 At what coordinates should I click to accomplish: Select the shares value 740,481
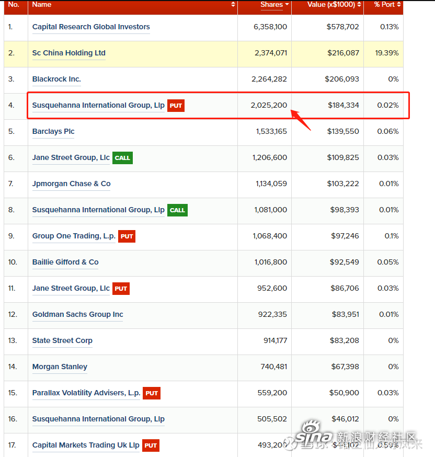point(274,367)
